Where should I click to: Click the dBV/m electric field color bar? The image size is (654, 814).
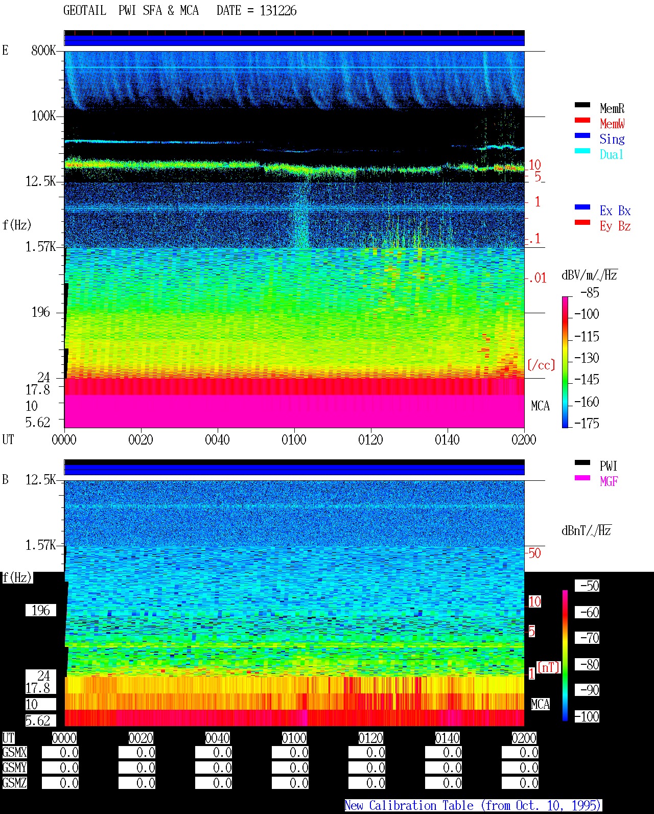tap(565, 362)
